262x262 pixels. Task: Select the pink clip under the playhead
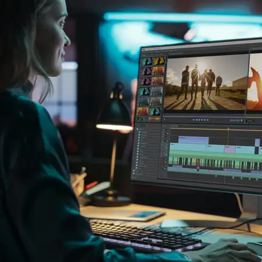230,149
